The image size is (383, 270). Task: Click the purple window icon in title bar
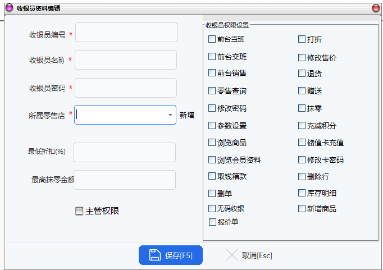tap(9, 8)
